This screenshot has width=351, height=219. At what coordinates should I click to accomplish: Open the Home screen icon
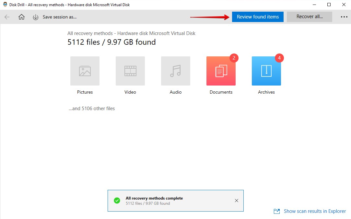21,17
